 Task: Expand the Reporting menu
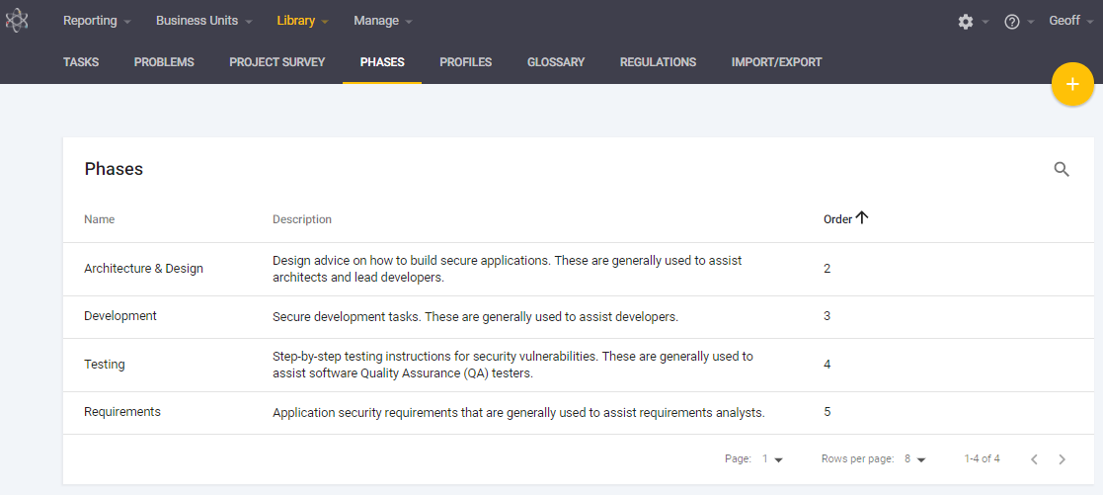pyautogui.click(x=97, y=21)
